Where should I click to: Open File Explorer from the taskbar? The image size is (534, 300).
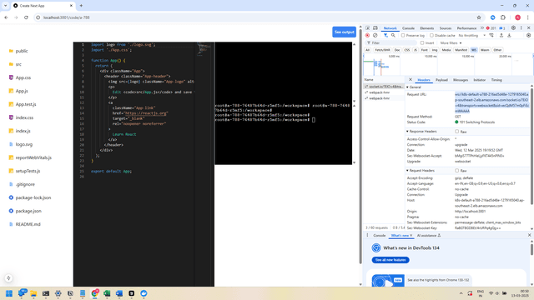coord(33,293)
